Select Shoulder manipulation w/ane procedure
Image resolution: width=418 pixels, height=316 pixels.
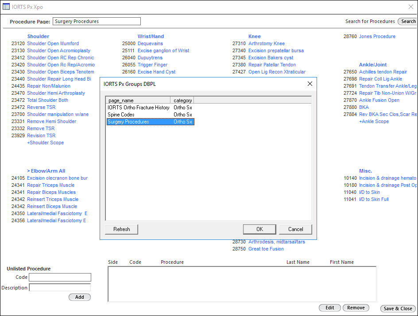pyautogui.click(x=58, y=114)
